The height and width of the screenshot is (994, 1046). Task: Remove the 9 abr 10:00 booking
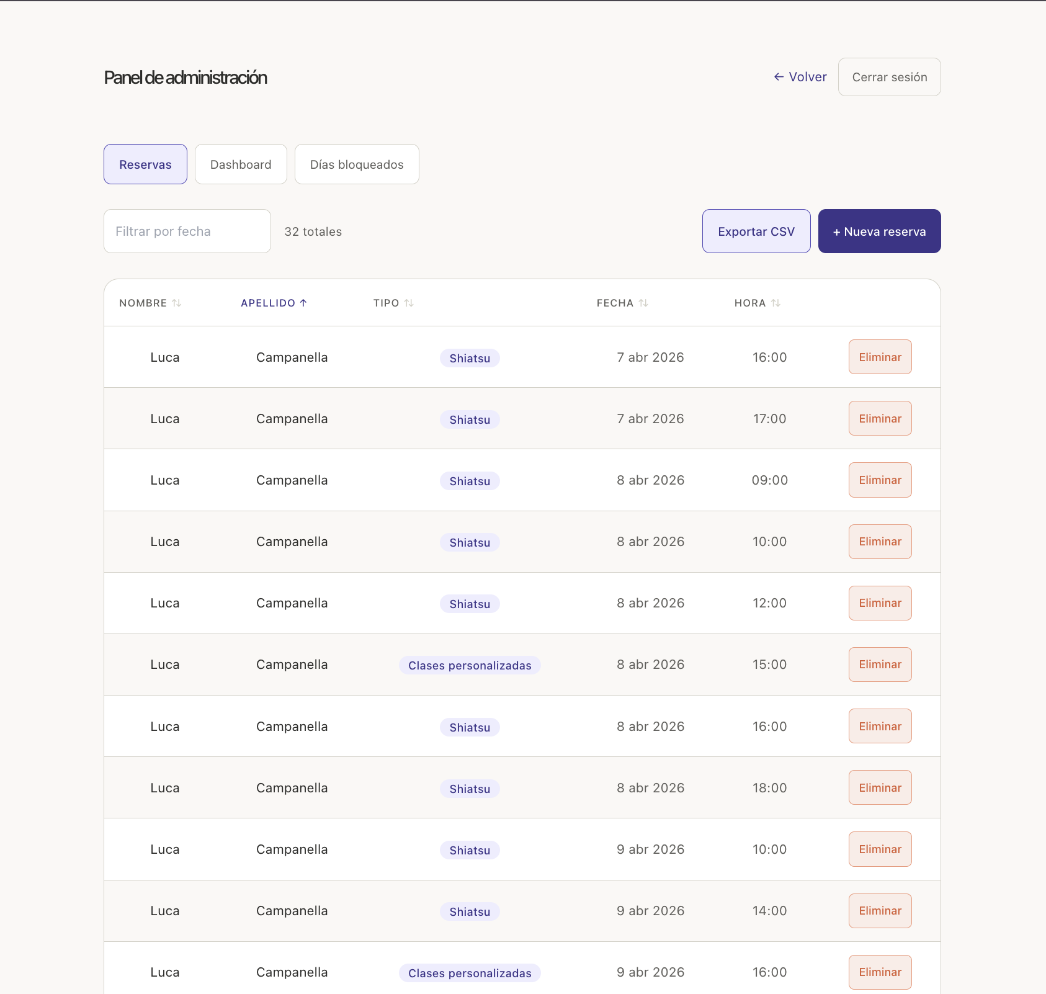880,849
